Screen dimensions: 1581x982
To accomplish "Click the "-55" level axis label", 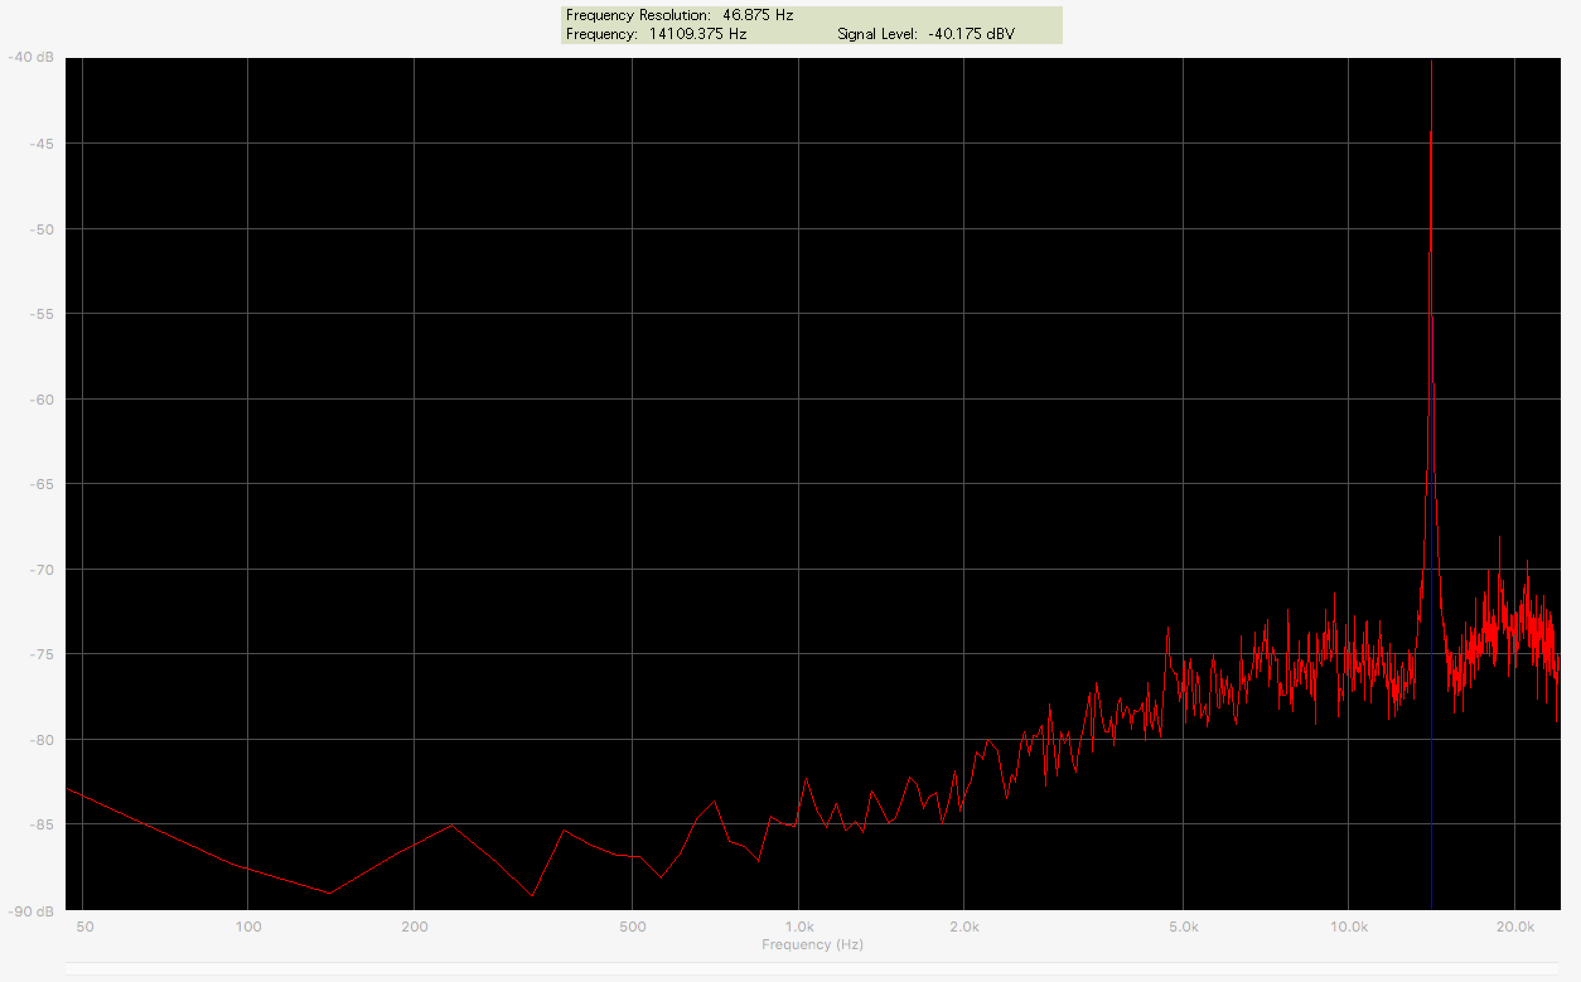I will click(x=42, y=315).
